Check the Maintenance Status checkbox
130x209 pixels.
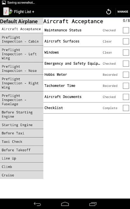click(126, 30)
